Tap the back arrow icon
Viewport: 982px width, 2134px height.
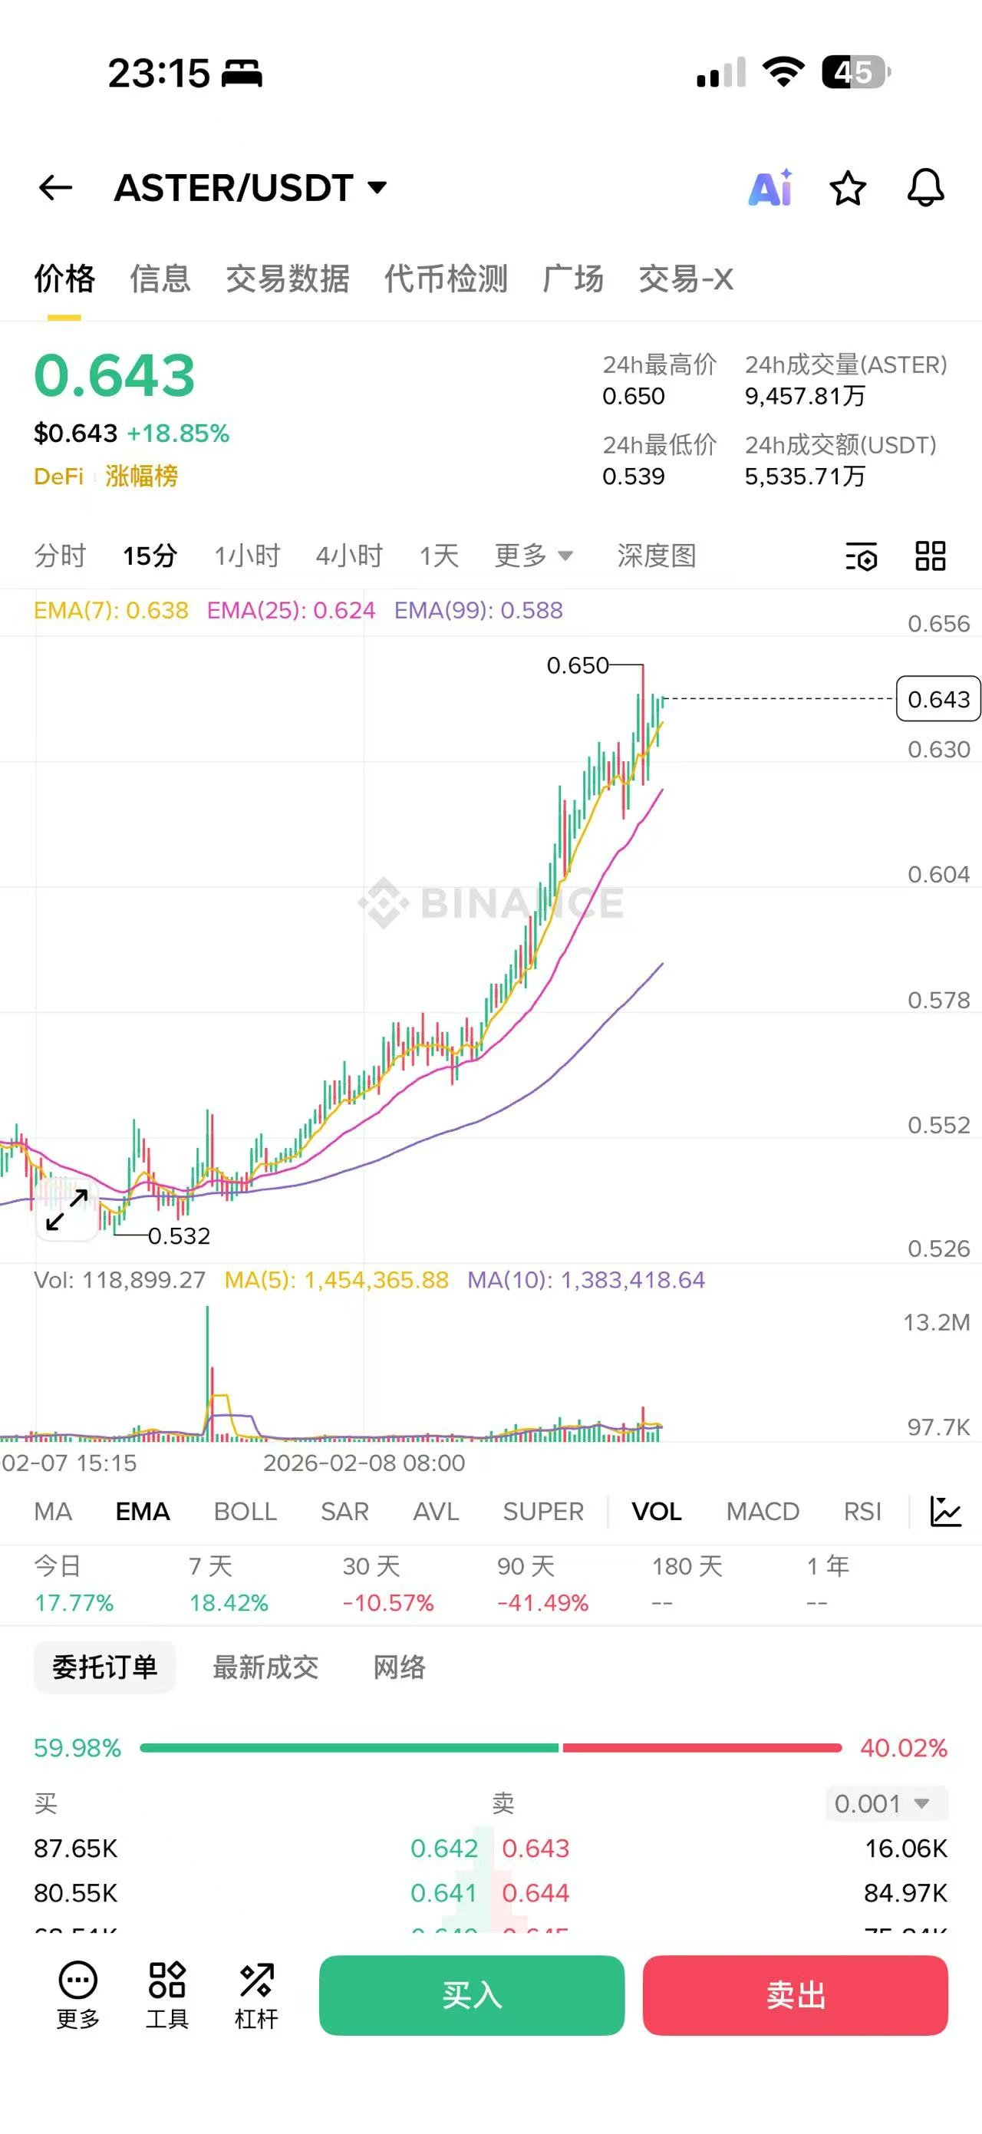(x=55, y=188)
